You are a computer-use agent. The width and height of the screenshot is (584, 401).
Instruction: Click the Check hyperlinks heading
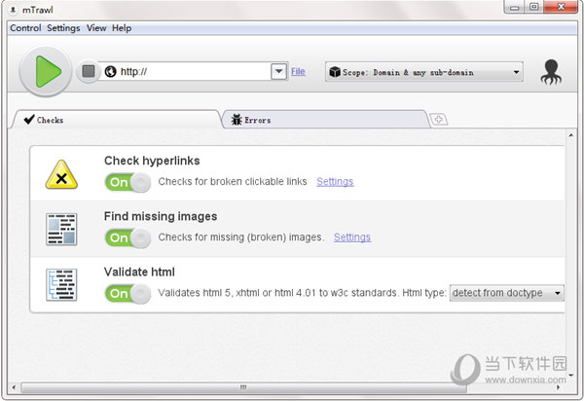coord(152,161)
